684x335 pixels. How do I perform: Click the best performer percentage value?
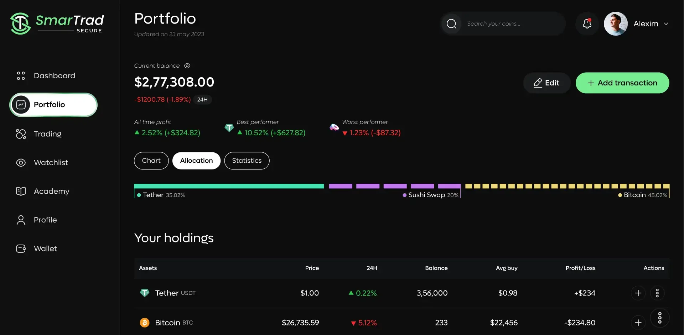[x=271, y=133]
